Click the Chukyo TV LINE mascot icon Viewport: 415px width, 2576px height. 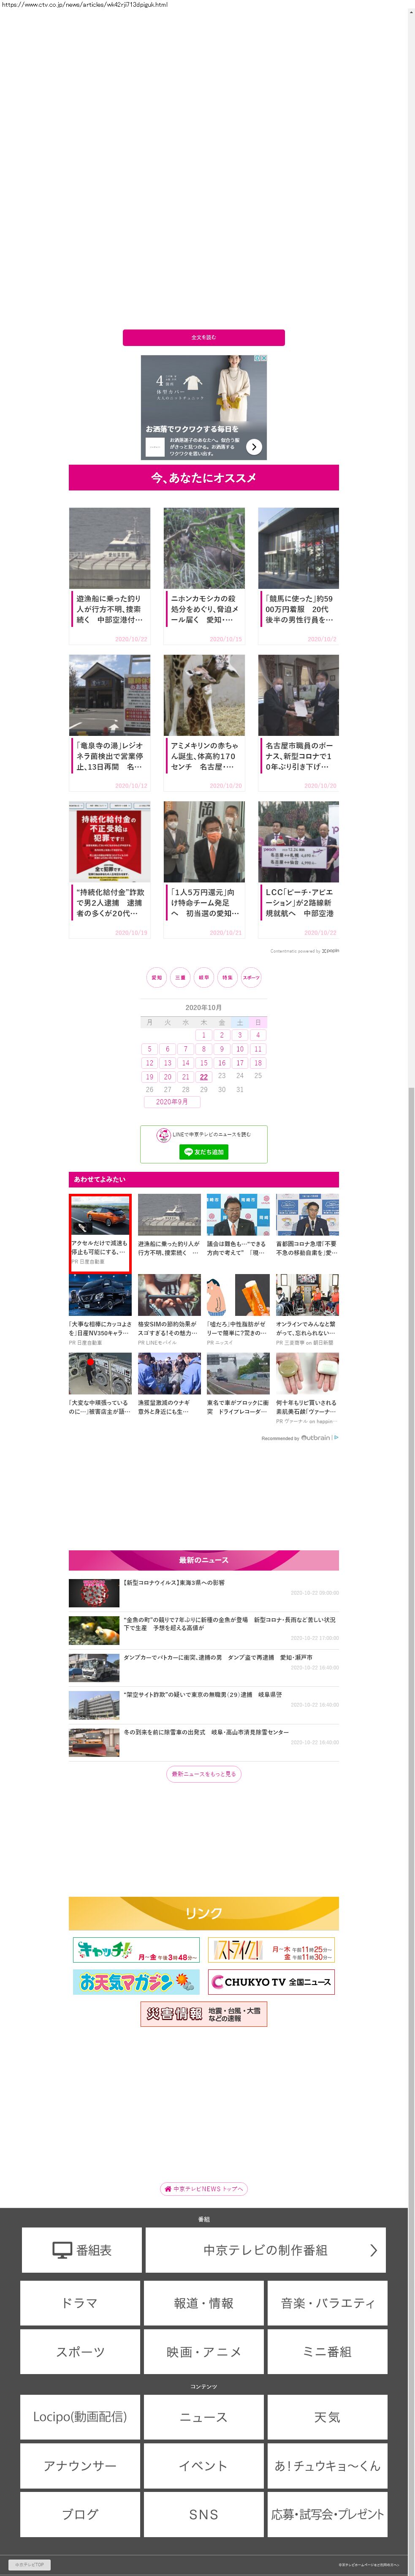point(163,1135)
